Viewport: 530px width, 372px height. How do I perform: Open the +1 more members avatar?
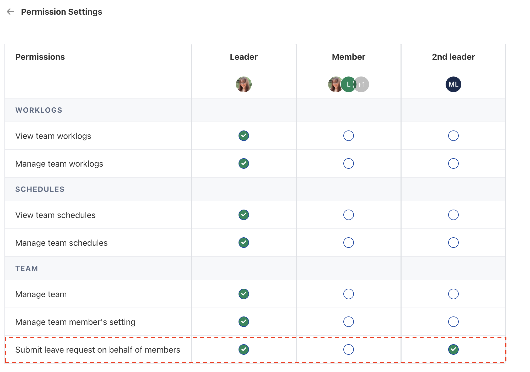pyautogui.click(x=362, y=84)
